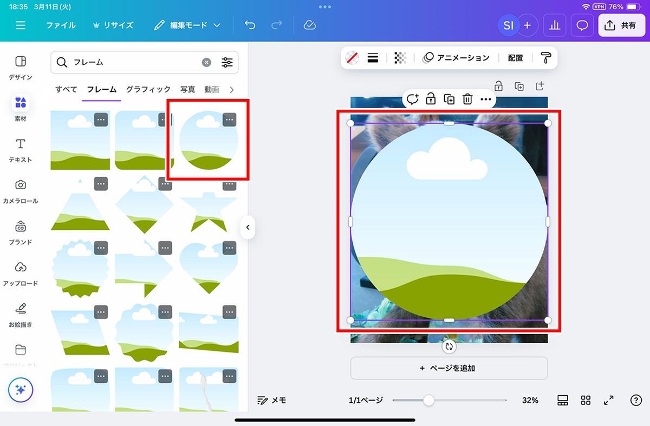Open more options on parallelogram frame thumbnail
The width and height of the screenshot is (650, 426).
point(101,312)
